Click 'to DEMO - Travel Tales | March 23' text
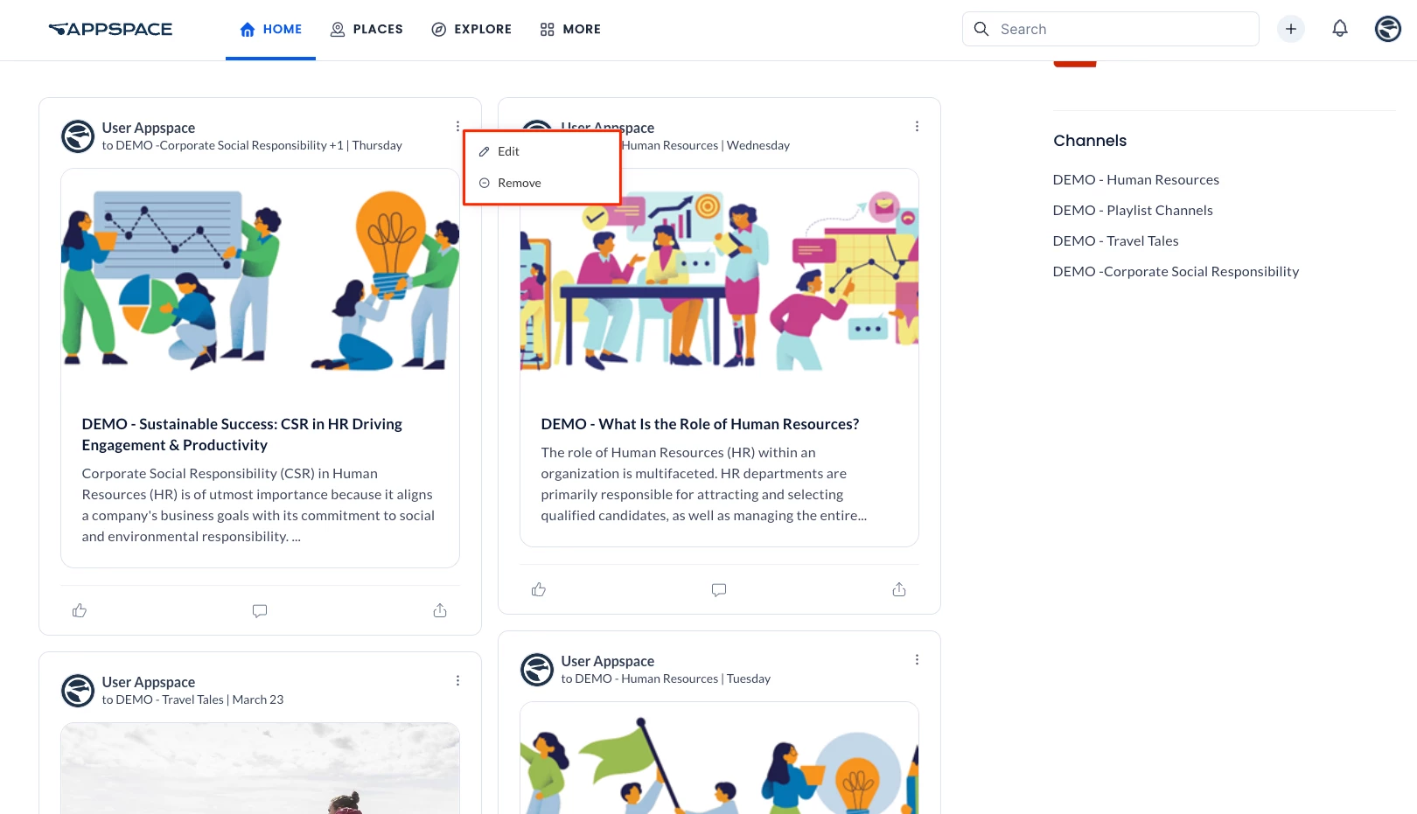The width and height of the screenshot is (1417, 814). pos(192,699)
